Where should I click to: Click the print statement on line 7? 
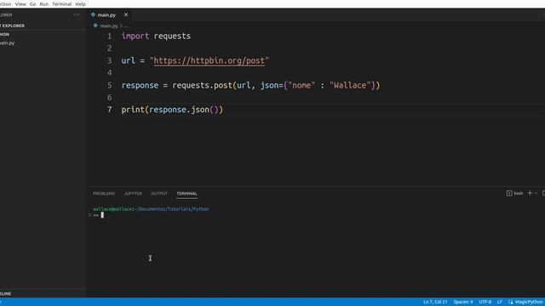tap(172, 110)
